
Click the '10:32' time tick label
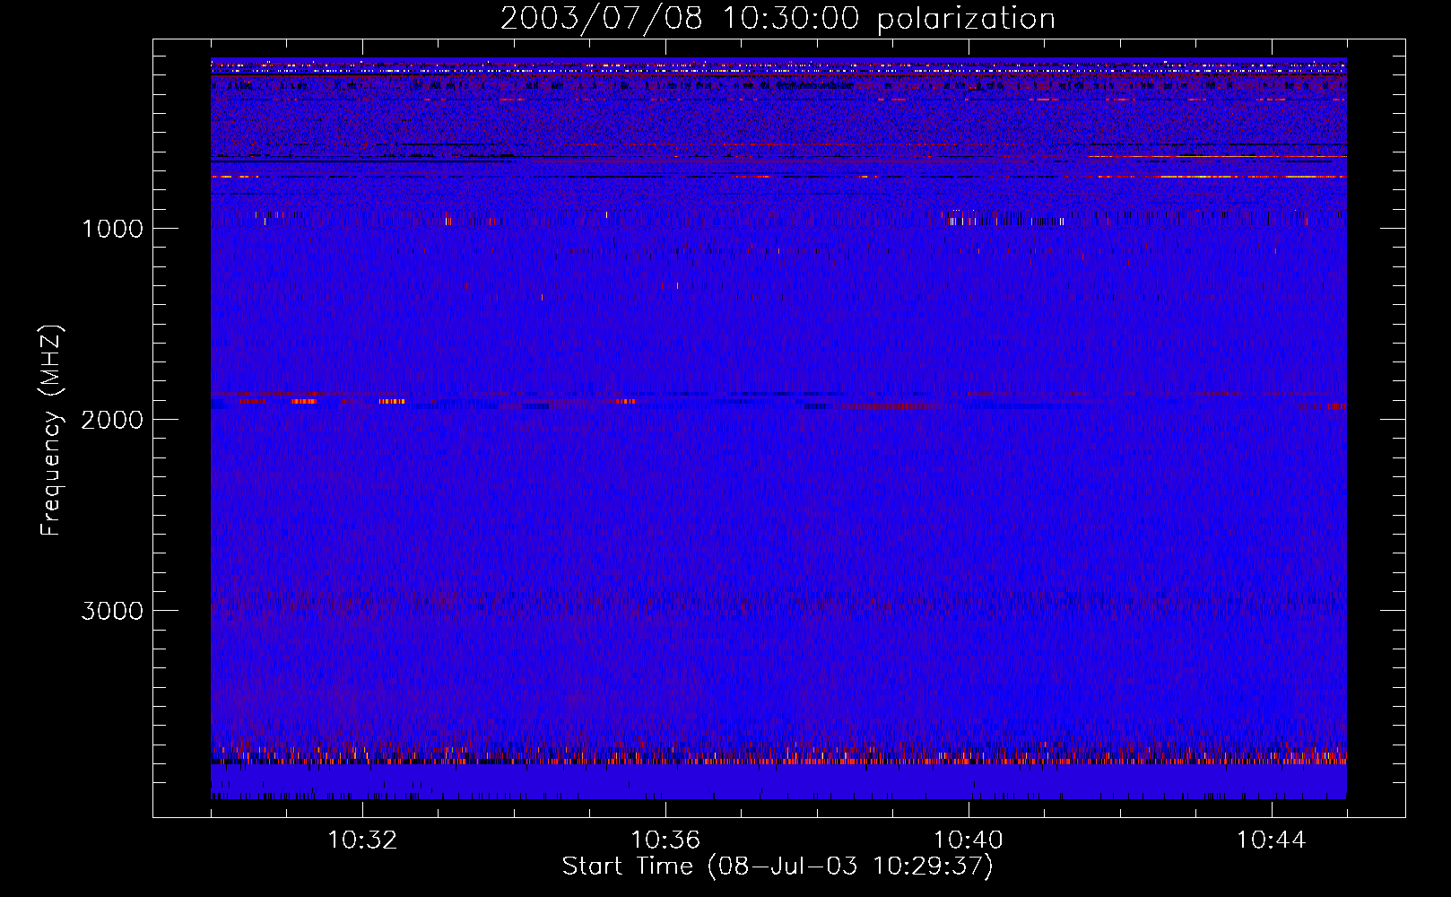coord(362,840)
